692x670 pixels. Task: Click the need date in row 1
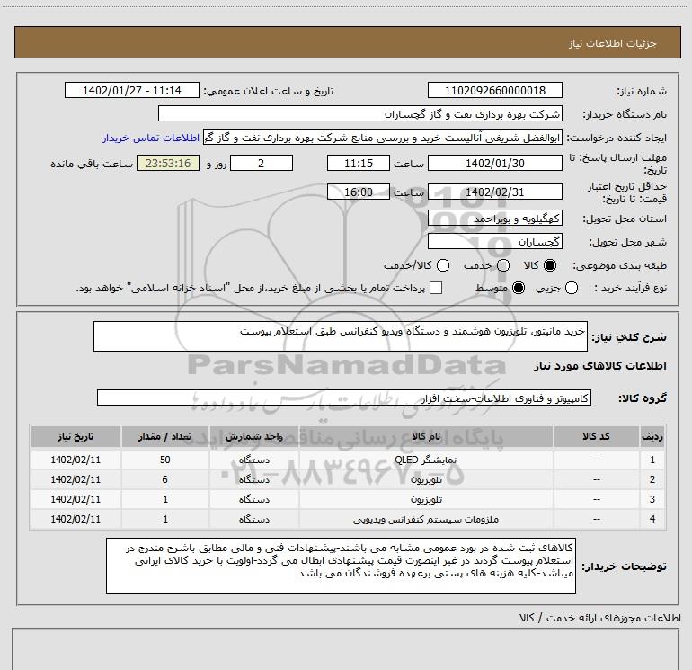click(75, 460)
